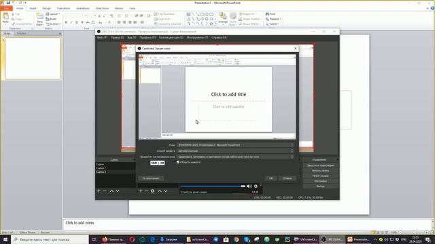Viewport: 435px width, 244px height.
Task: Save presentation via Quick Access Toolbar icon
Action: tap(8, 3)
